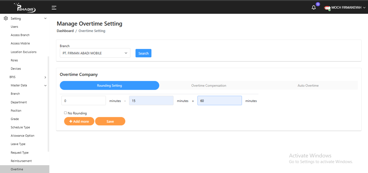Save the overtime rounding settings
The height and width of the screenshot is (173, 368).
click(x=110, y=121)
